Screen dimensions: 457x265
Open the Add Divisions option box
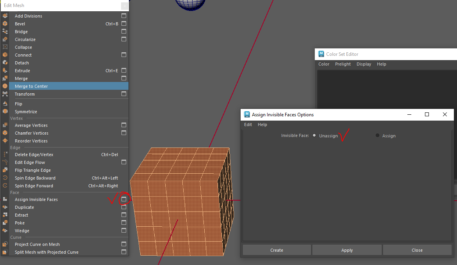click(x=124, y=16)
